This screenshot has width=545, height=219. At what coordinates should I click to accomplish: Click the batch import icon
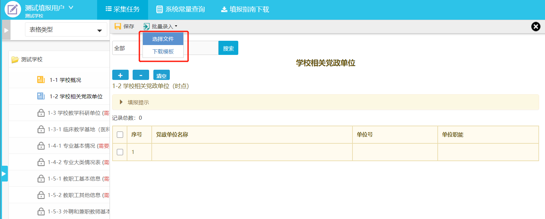146,26
